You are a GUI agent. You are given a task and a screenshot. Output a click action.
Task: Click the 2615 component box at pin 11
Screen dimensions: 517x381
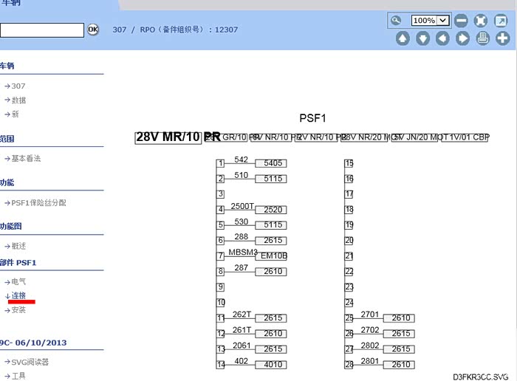271,318
